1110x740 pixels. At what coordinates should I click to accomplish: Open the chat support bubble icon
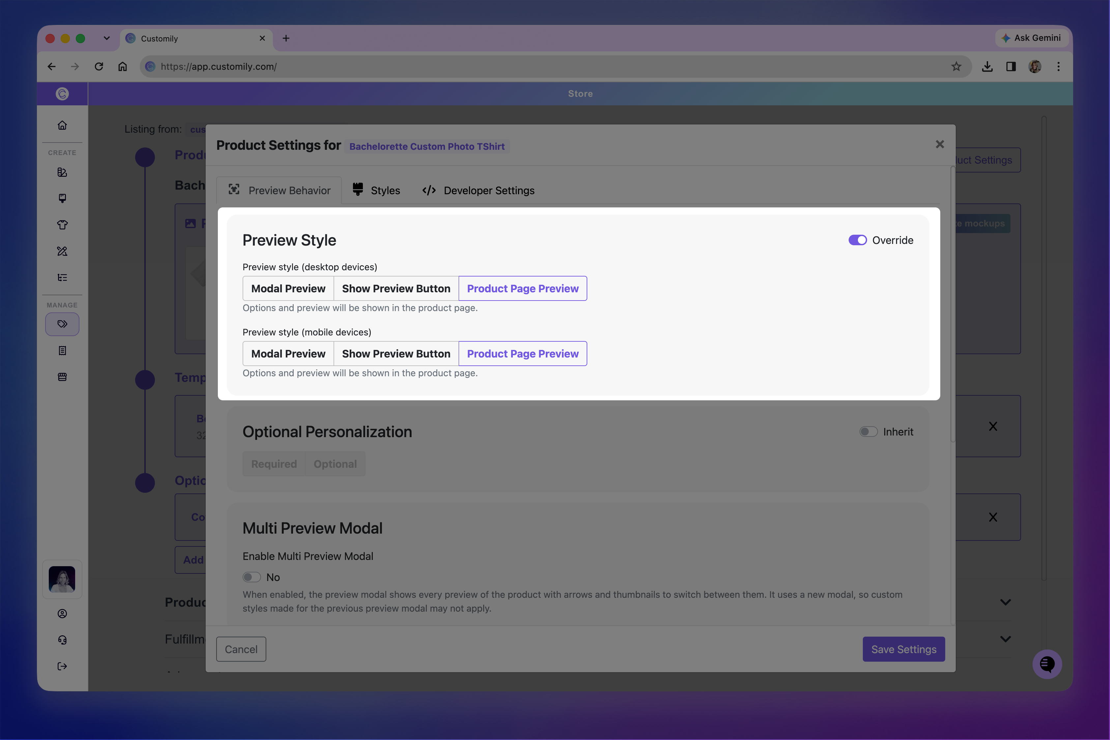tap(1047, 664)
